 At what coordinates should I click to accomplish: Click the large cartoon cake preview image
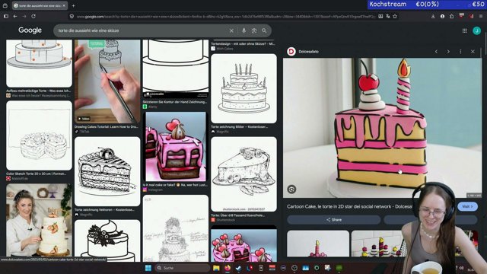tap(382, 128)
